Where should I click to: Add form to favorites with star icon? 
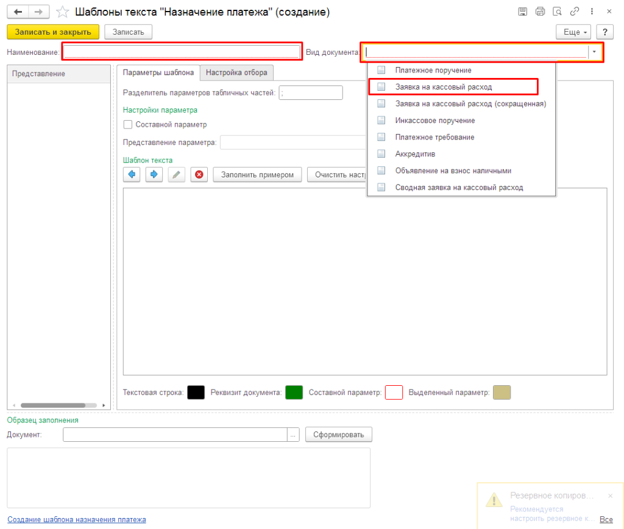[62, 12]
